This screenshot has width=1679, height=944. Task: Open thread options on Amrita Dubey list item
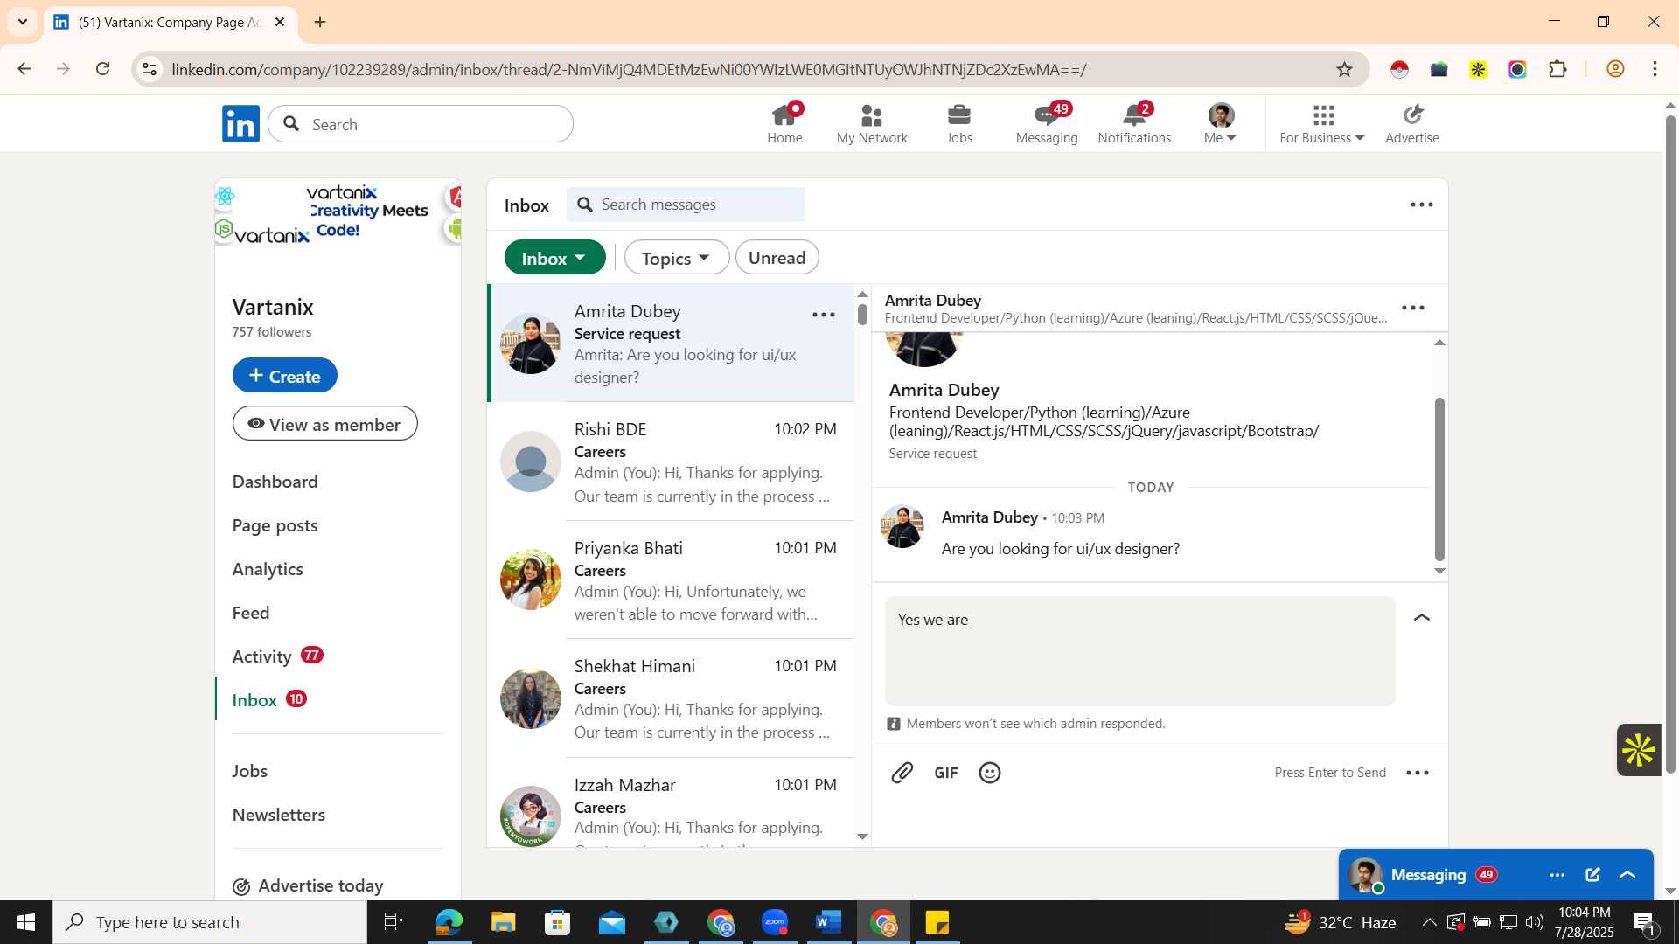[824, 315]
